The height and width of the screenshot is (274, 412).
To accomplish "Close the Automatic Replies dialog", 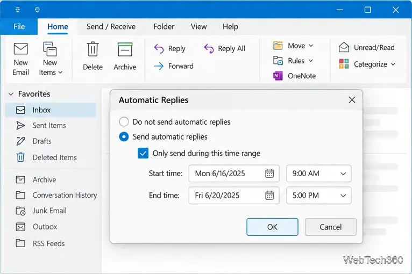I will 352,100.
